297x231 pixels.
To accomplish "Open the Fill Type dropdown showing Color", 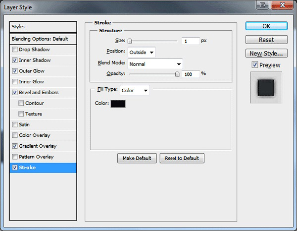I will 135,90.
